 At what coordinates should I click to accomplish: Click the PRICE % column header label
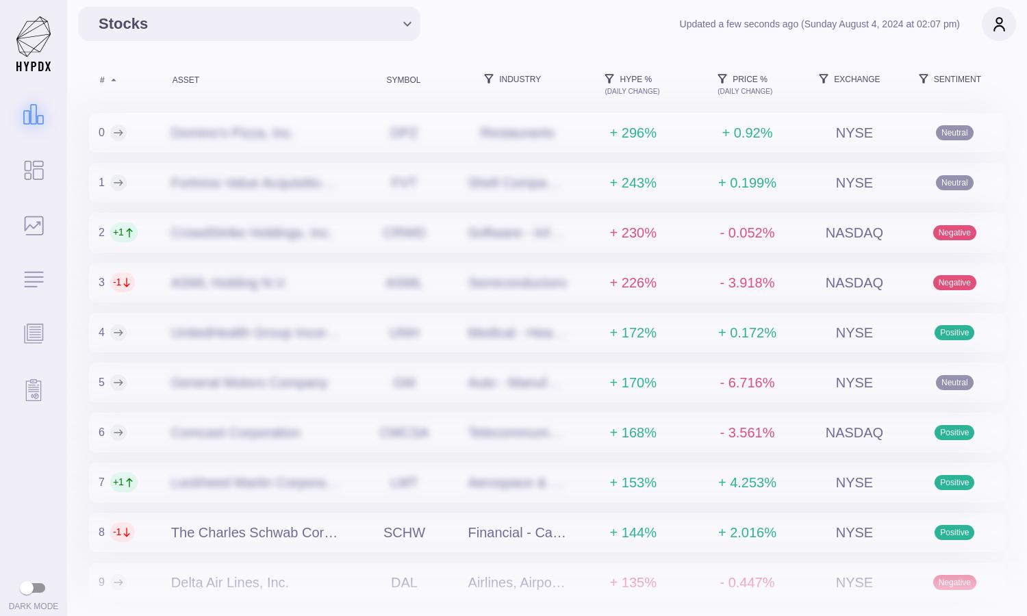point(750,79)
